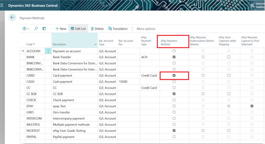Check ePay Payment Method for CASH
The width and height of the screenshot is (265, 144).
(174, 82)
